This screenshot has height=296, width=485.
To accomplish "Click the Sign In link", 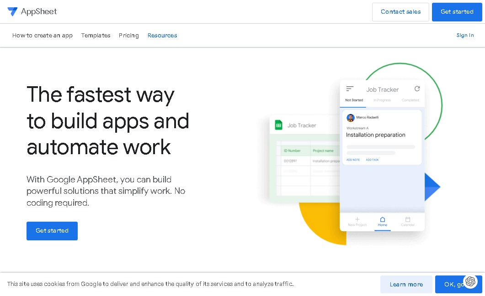I will 465,35.
